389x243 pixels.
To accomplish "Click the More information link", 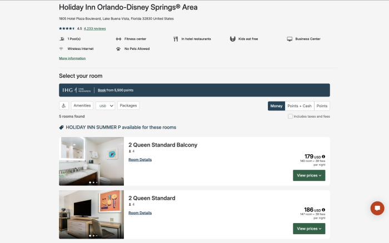I will coord(72,58).
